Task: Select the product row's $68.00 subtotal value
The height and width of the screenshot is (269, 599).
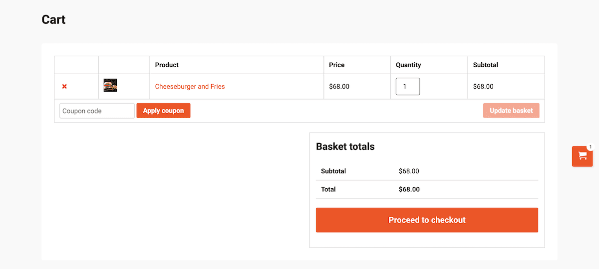Action: click(483, 87)
